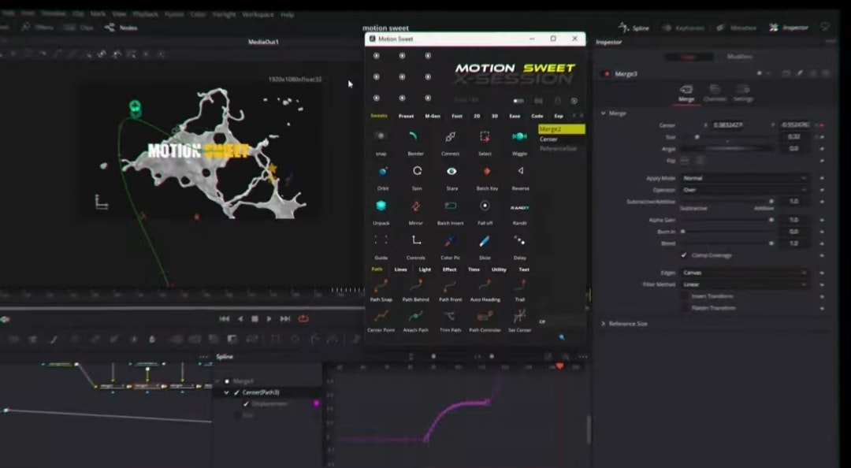The width and height of the screenshot is (851, 468).
Task: Click the viewer loop button
Action: click(303, 318)
